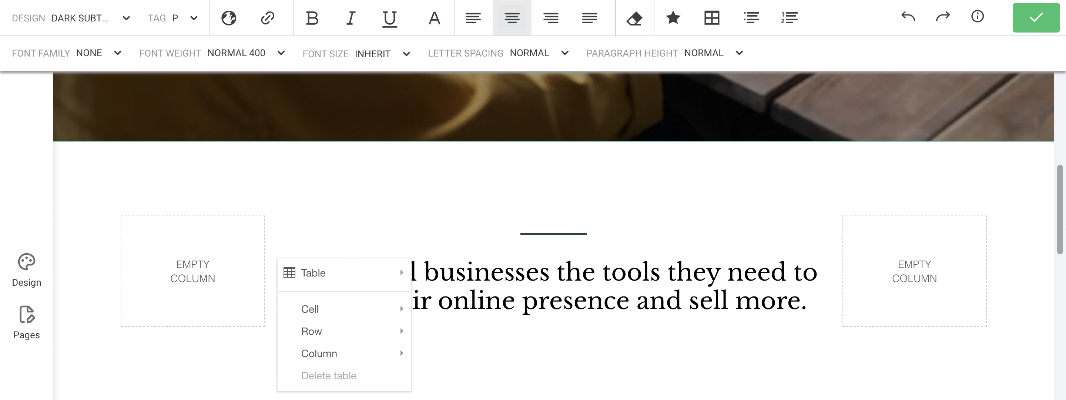Screen dimensions: 1066x400
Task: Click the globe icon in toolbar
Action: (x=228, y=18)
